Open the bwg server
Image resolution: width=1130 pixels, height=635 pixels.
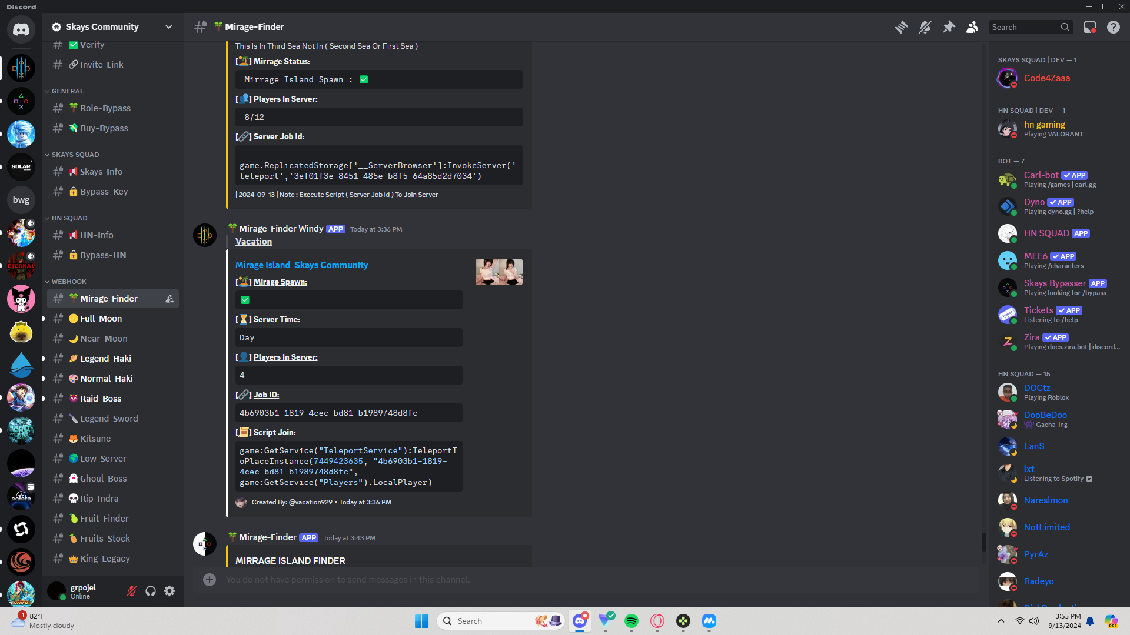tap(21, 200)
